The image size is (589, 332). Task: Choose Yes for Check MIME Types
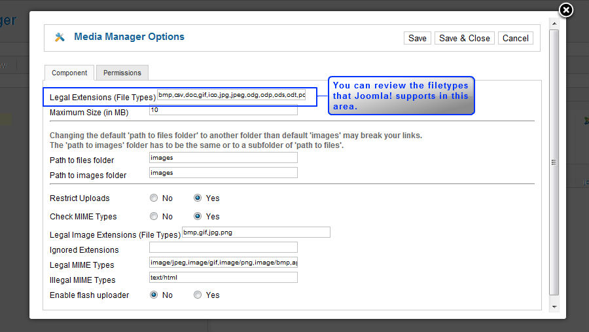tap(198, 216)
